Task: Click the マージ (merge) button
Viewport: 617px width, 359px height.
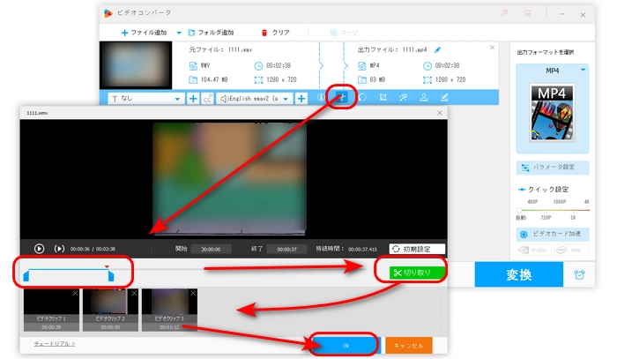Action: pos(345,33)
